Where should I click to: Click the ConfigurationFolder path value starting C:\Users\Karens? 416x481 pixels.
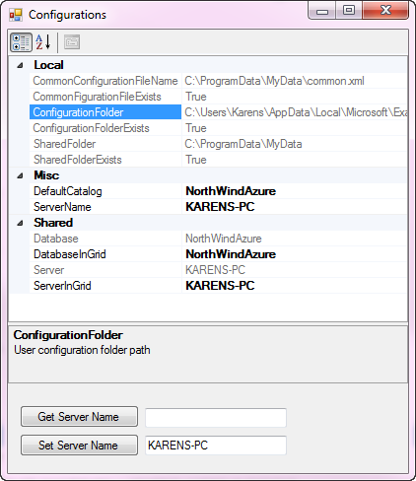296,112
